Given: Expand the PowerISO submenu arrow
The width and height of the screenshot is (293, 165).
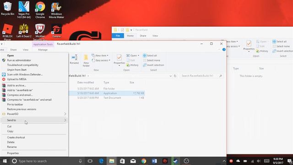Looking at the screenshot, I should [65, 114].
